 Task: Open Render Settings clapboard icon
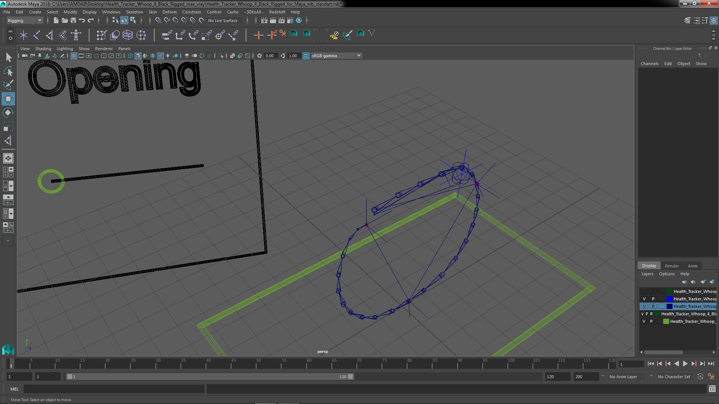pyautogui.click(x=290, y=21)
